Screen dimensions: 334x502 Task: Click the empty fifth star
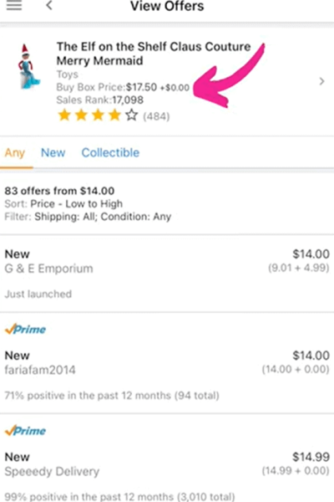[x=131, y=115]
